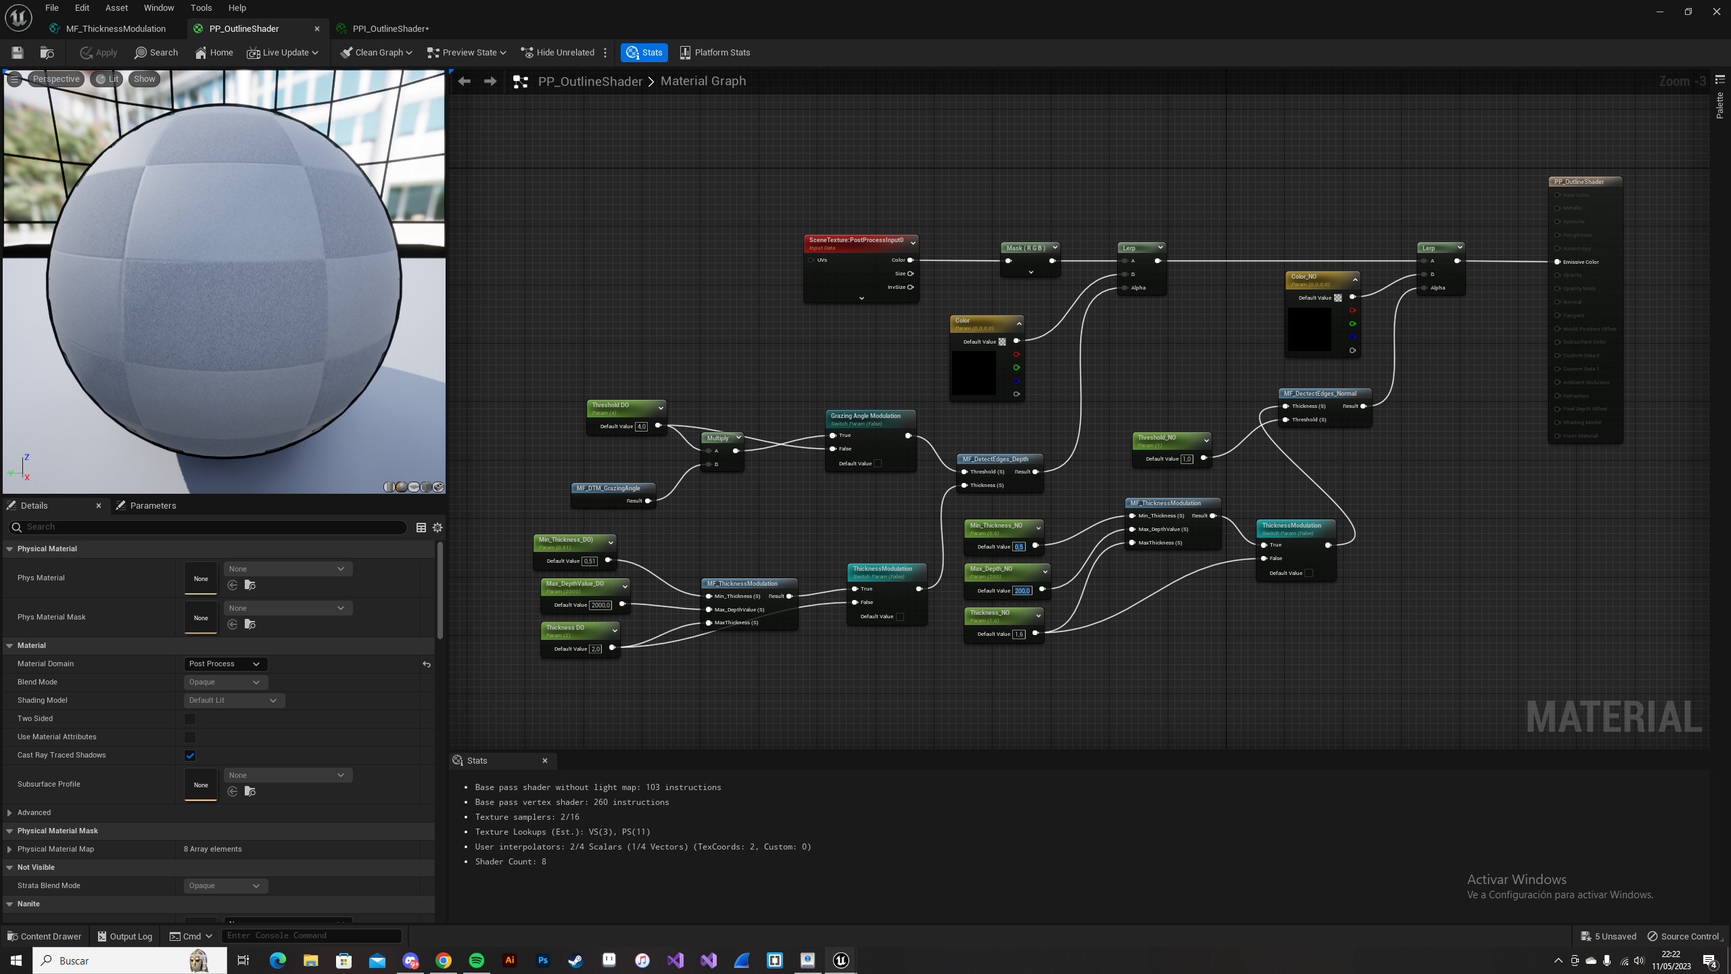Open the Material Domain dropdown
This screenshot has height=974, width=1731.
coord(225,664)
